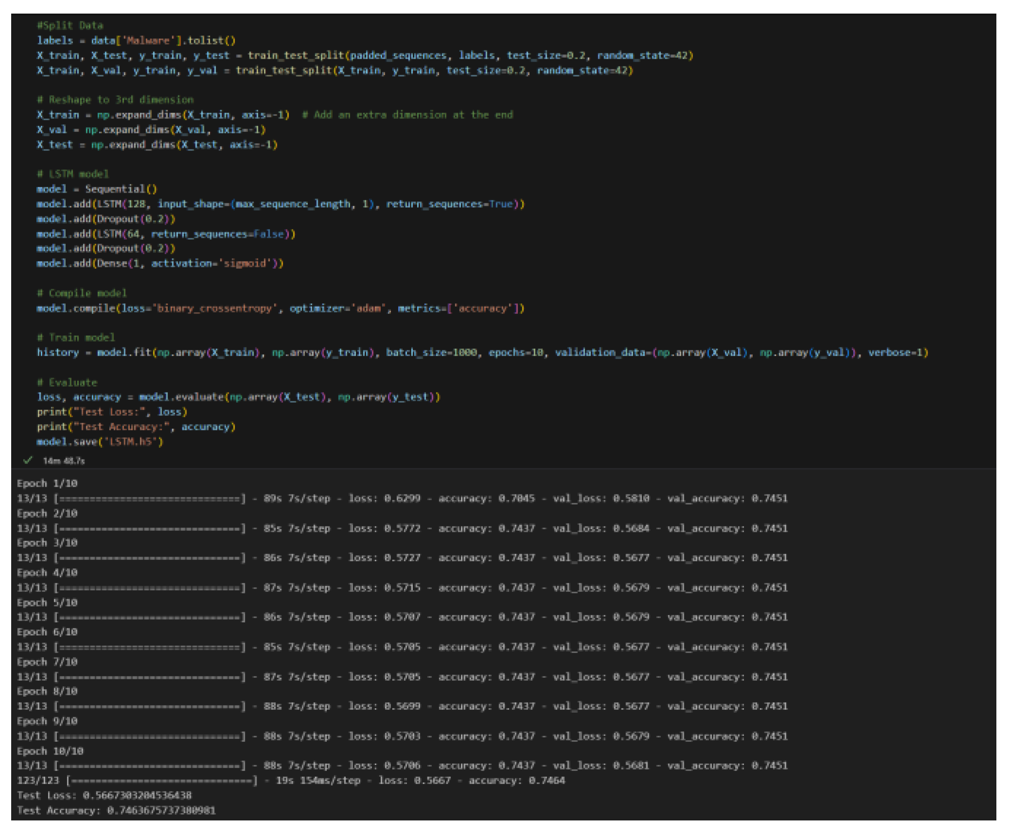This screenshot has width=1009, height=835.
Task: Click the '# LSTM model' comment header
Action: tap(72, 174)
